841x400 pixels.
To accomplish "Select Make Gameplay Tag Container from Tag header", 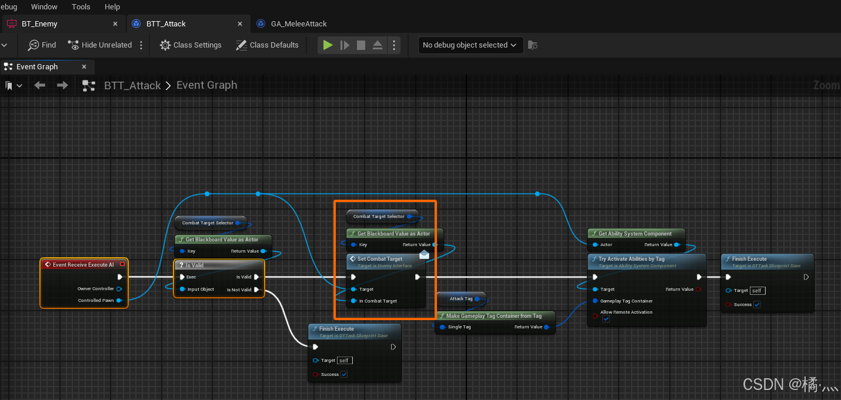I will click(x=495, y=316).
